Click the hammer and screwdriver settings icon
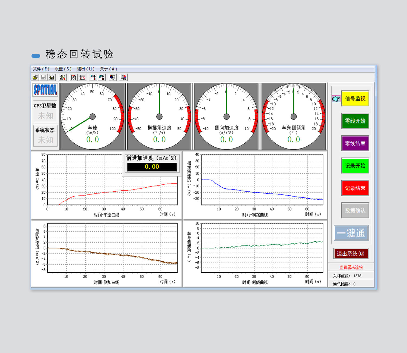Screen dimensions: 407x353 (63, 78)
